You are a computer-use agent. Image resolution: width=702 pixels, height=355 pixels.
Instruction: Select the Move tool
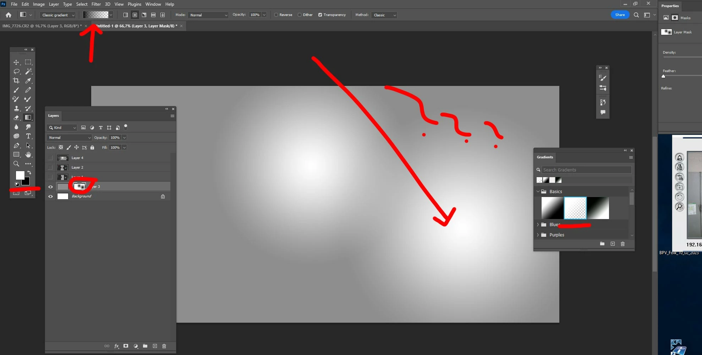click(16, 62)
